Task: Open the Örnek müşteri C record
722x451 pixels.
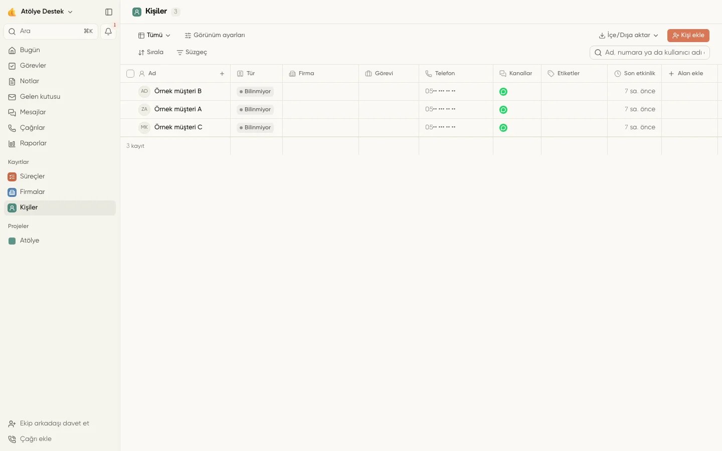Action: coord(178,127)
